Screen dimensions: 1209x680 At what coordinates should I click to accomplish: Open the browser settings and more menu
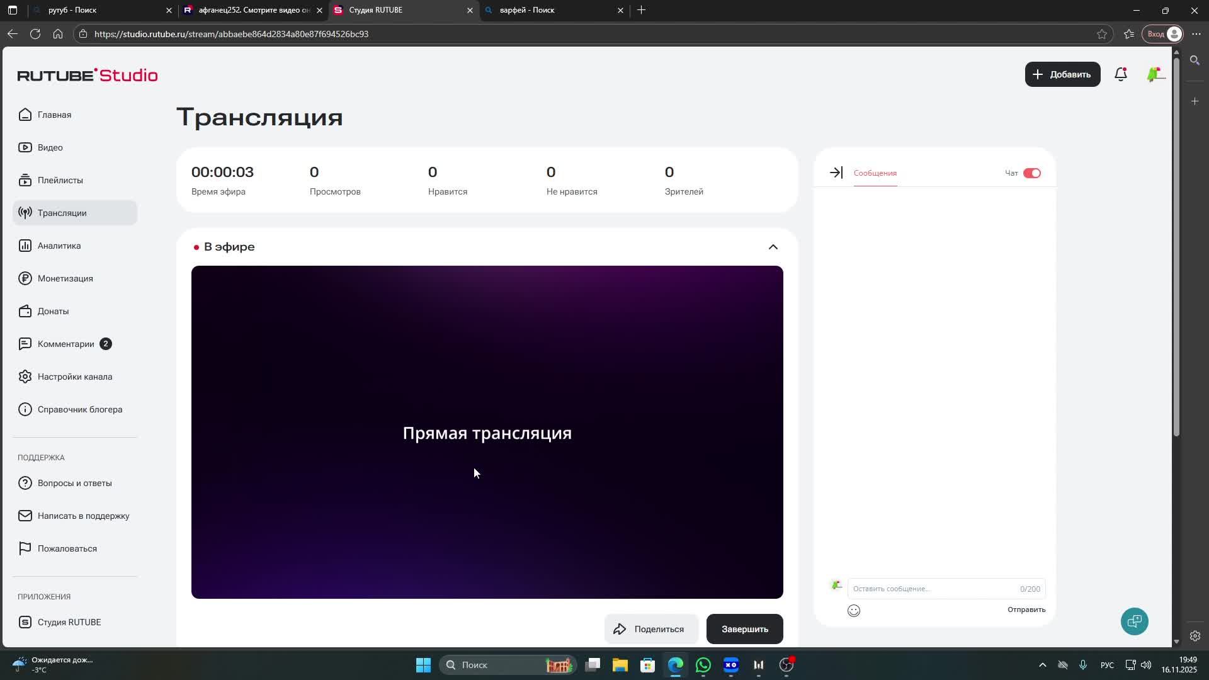(x=1196, y=34)
